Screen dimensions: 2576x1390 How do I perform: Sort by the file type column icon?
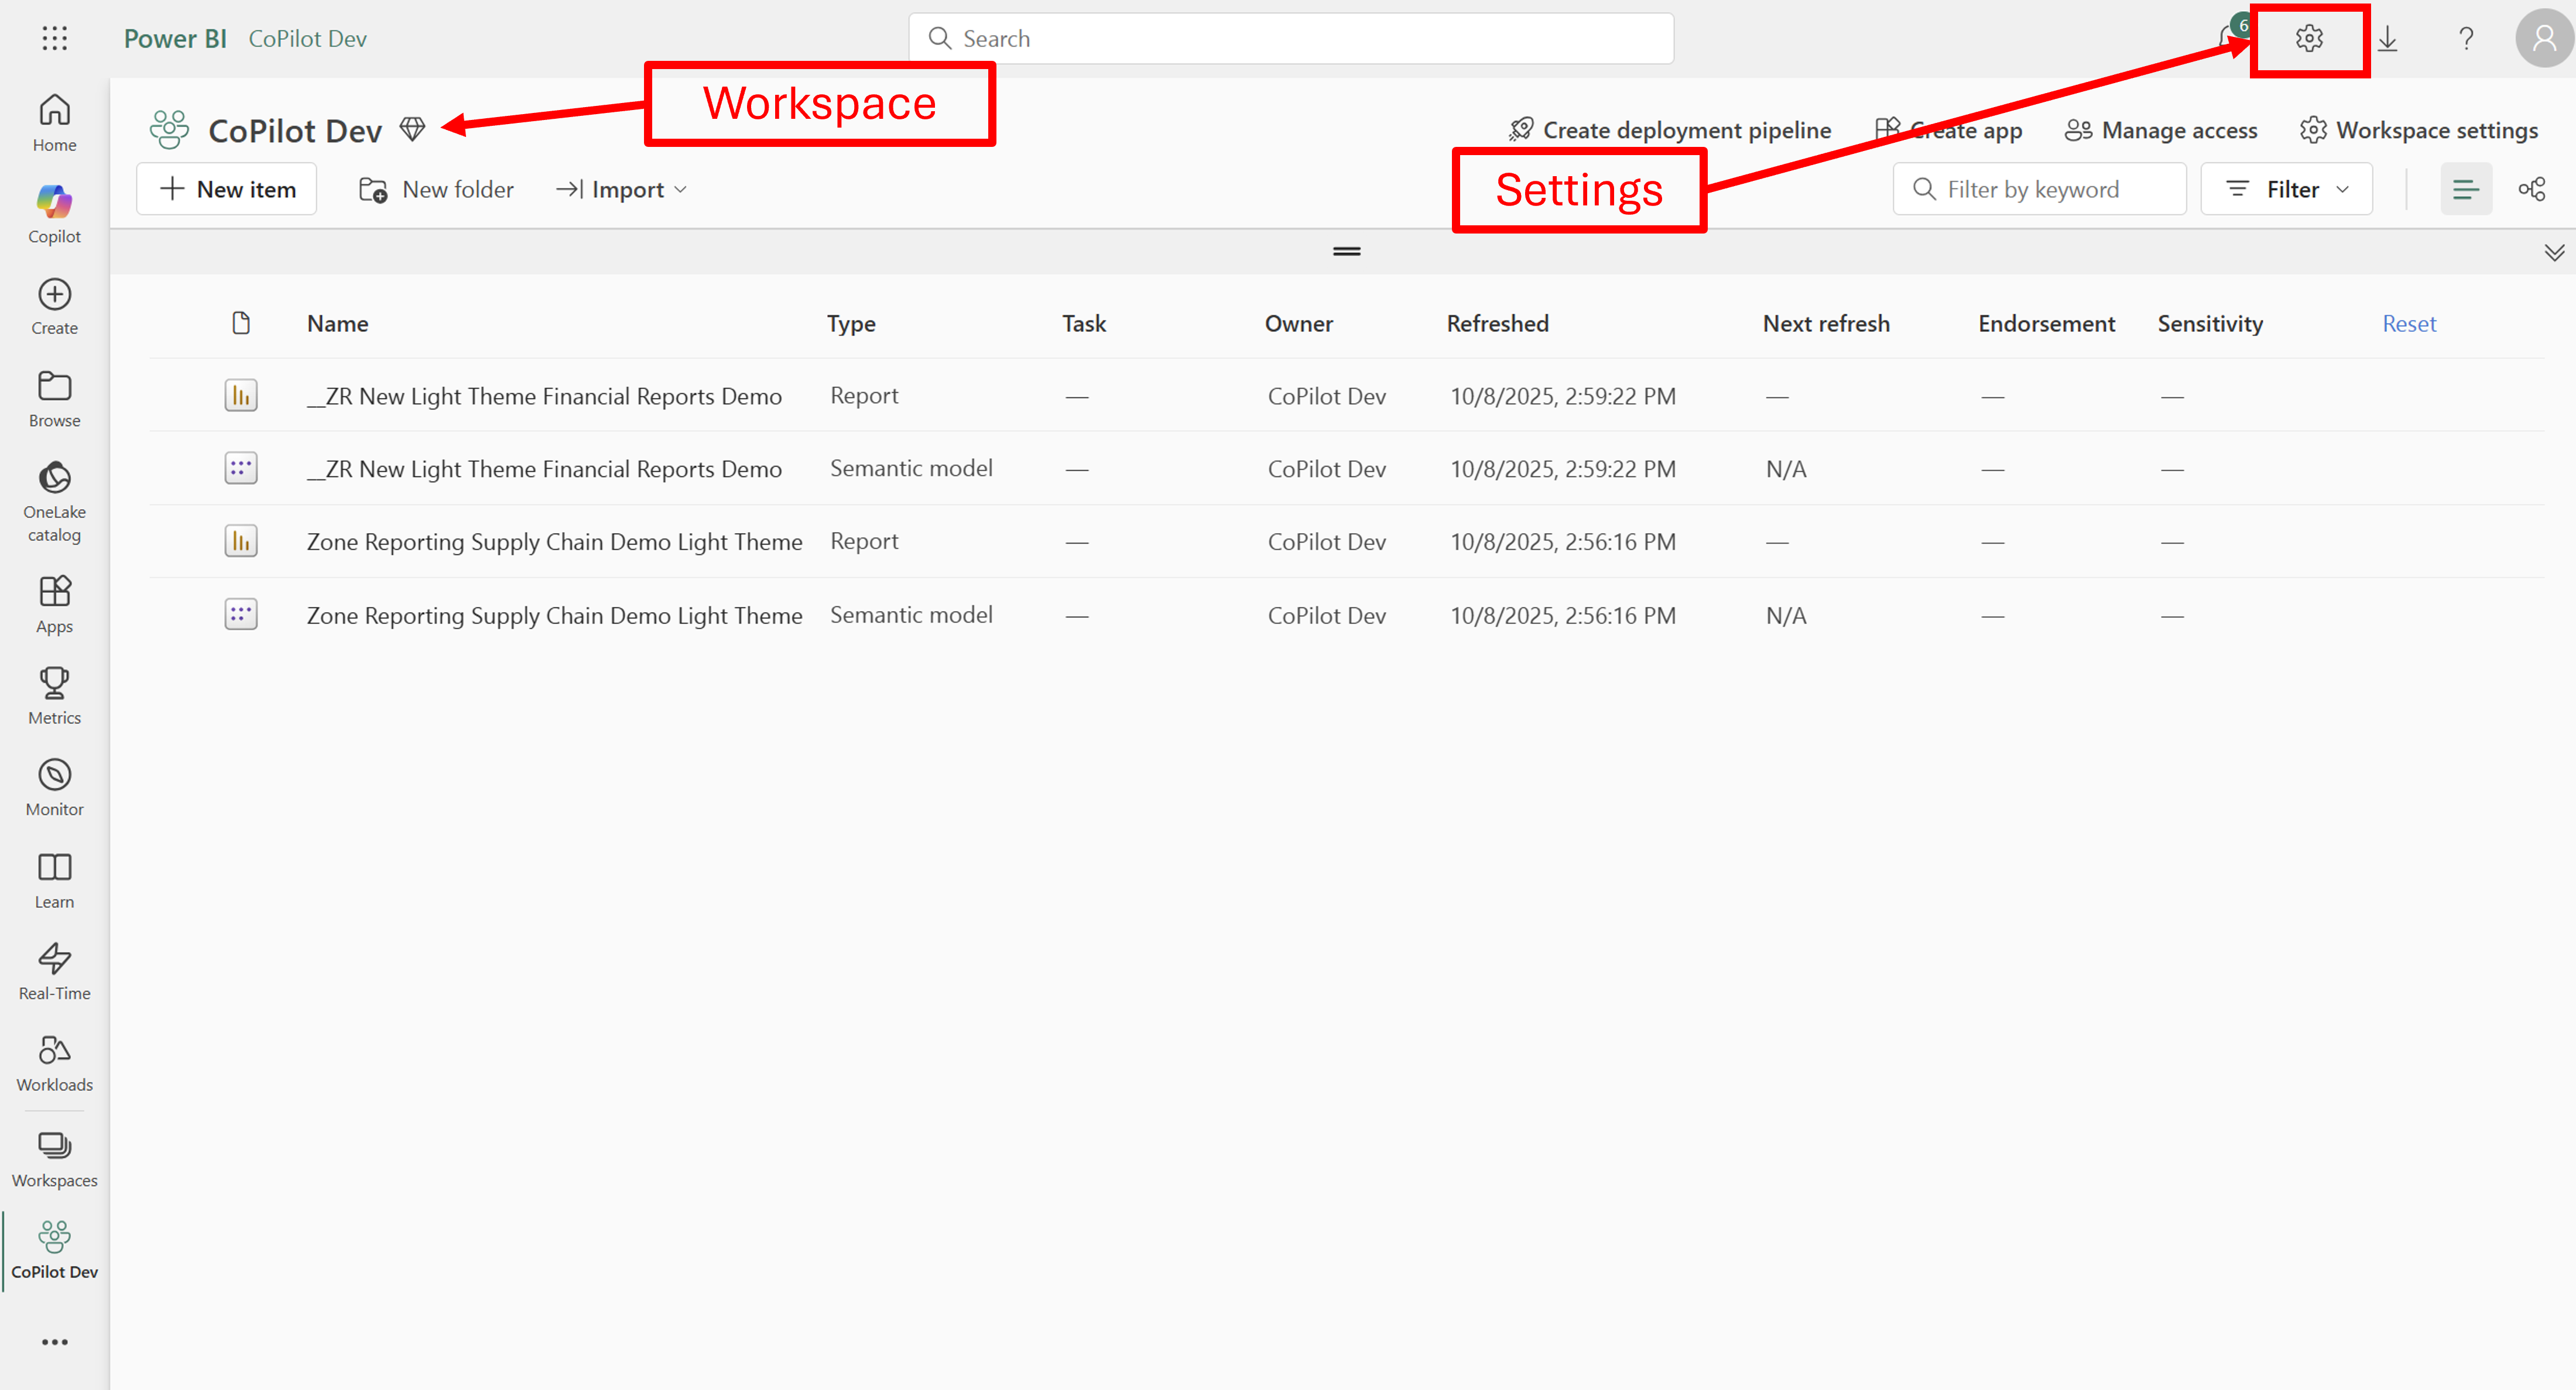coord(240,323)
